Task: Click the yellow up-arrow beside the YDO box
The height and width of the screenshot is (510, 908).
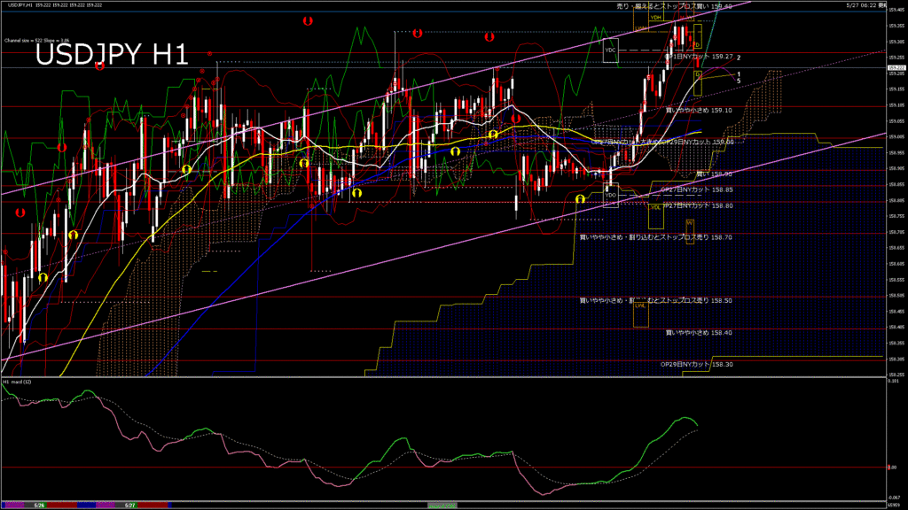Action: pos(580,199)
